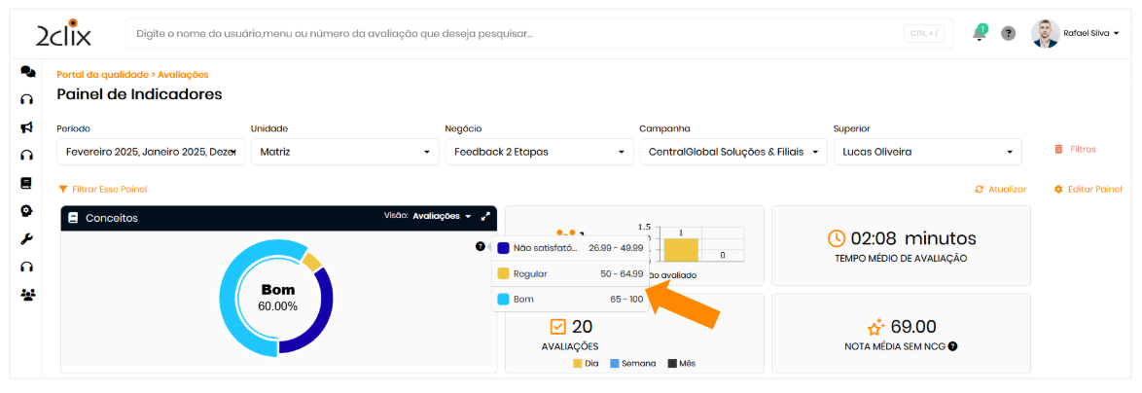Screen dimensions: 1142x393
Task: Open the chat conversations sidebar icon
Action: point(27,72)
